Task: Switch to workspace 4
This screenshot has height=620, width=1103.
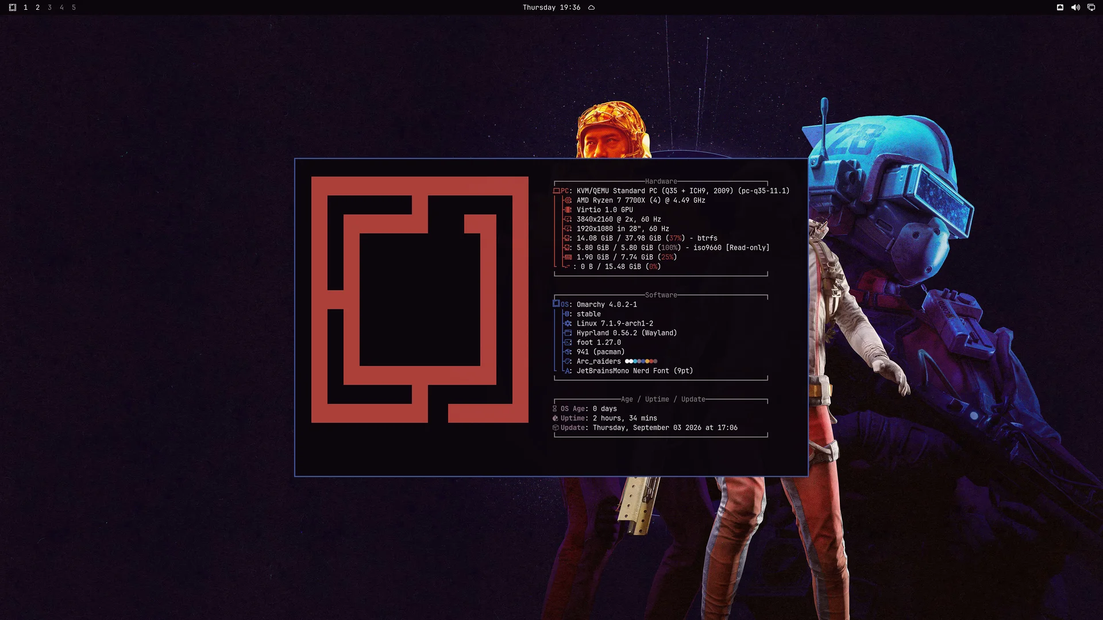Action: coord(62,7)
